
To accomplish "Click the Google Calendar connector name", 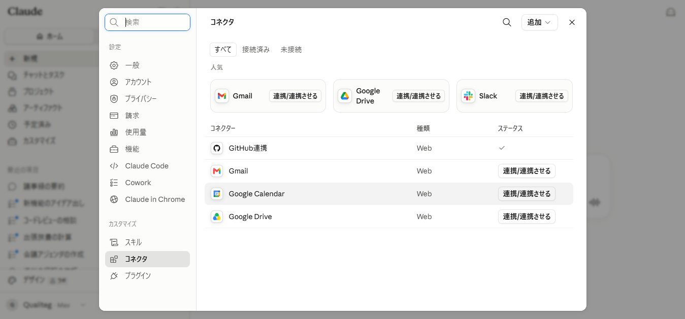I will (256, 194).
